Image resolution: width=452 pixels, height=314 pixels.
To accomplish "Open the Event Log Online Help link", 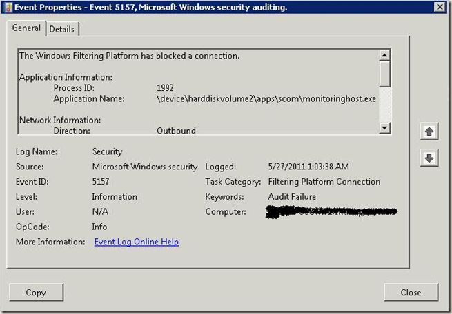I will (137, 242).
